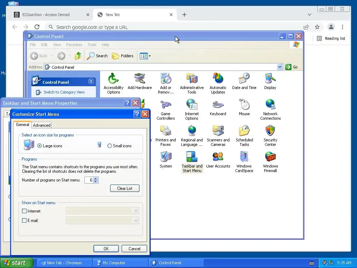Open Internet Options icon
Image resolution: width=357 pixels, height=268 pixels.
tap(192, 110)
